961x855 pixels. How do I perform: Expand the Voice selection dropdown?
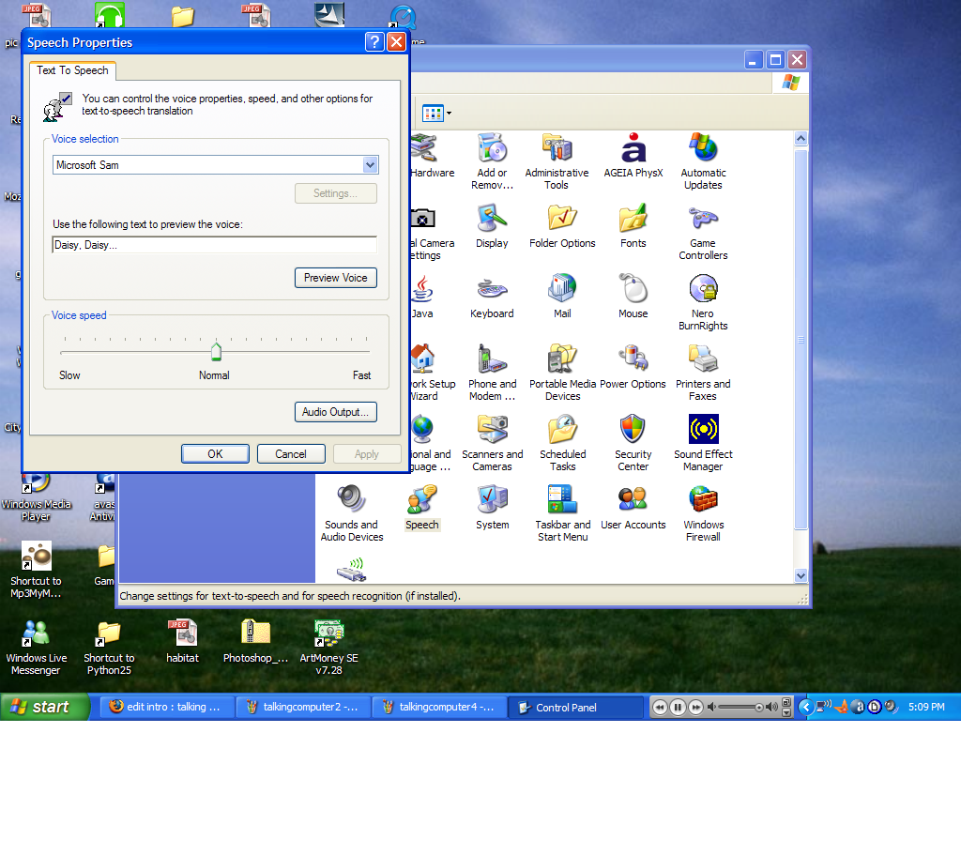370,165
